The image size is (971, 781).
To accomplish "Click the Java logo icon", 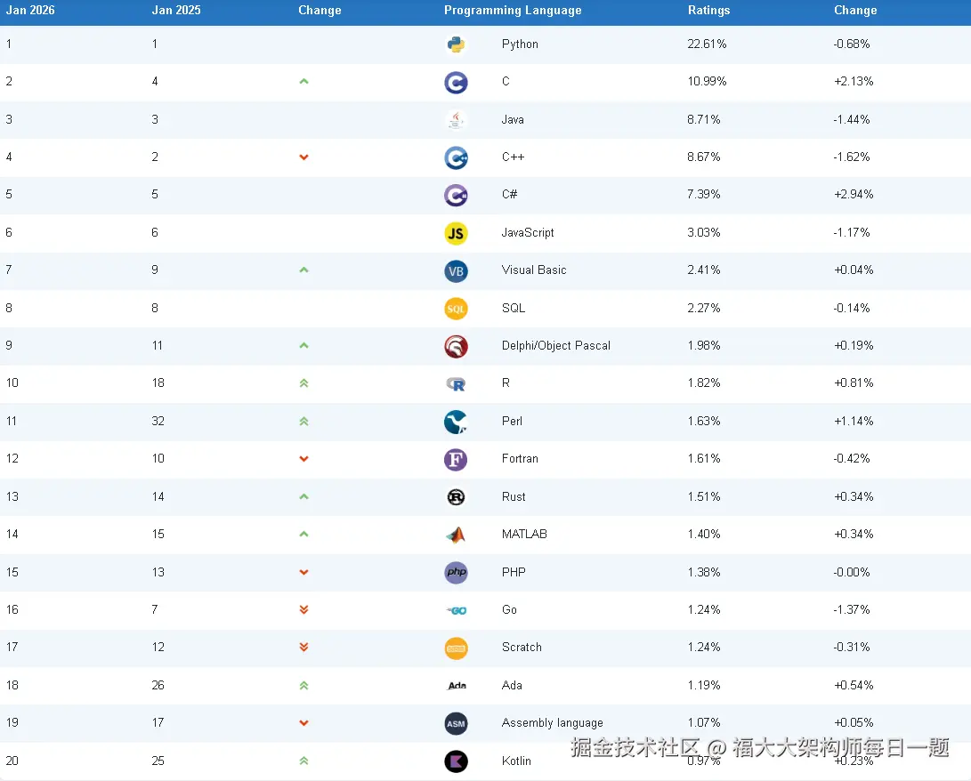I will tap(456, 120).
